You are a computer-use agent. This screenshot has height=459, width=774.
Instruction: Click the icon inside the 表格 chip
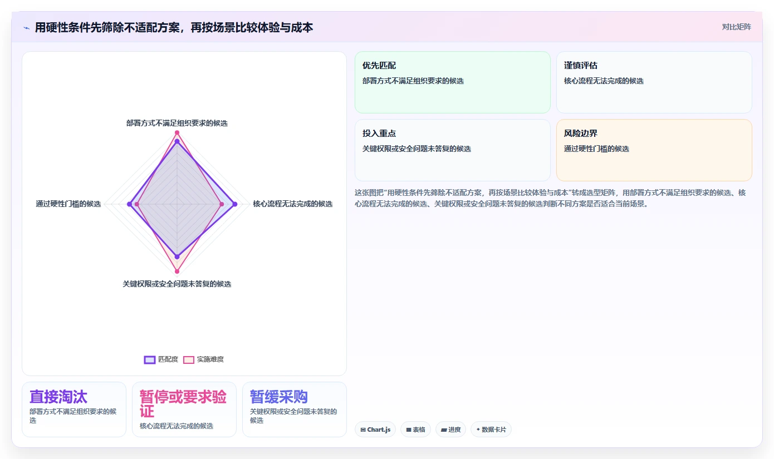(409, 430)
